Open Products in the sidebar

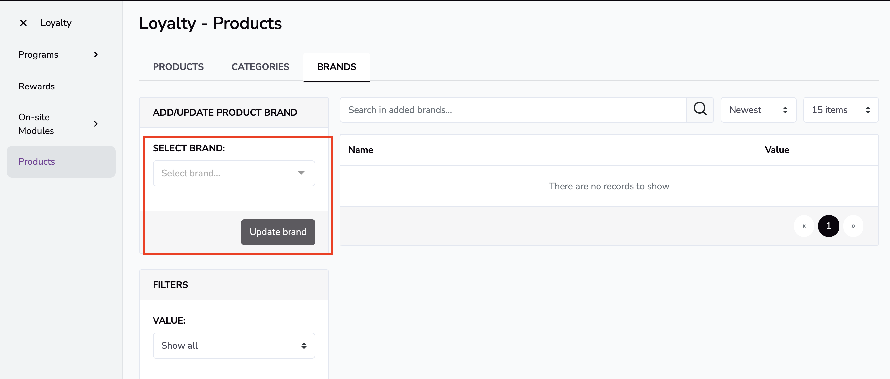point(37,162)
